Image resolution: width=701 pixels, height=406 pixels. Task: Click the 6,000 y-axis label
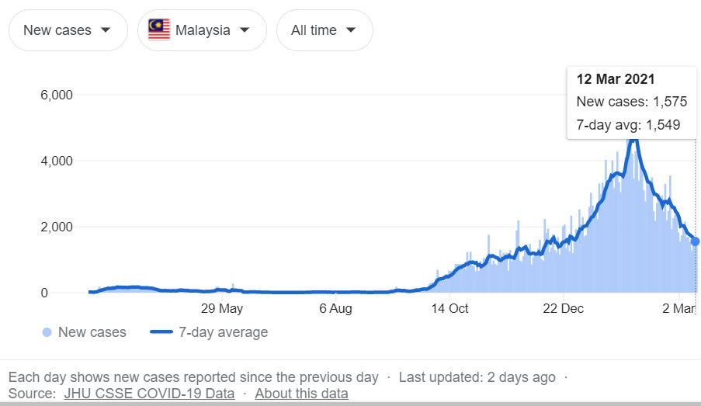coord(55,95)
